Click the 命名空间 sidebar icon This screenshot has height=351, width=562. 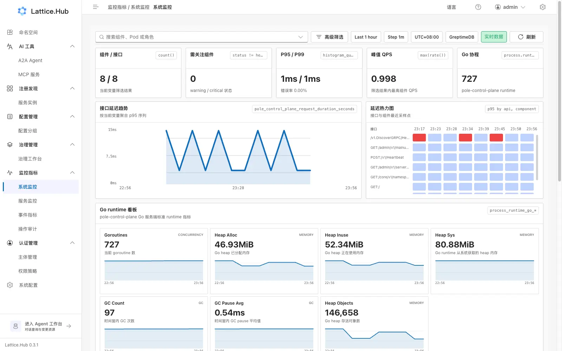point(10,32)
